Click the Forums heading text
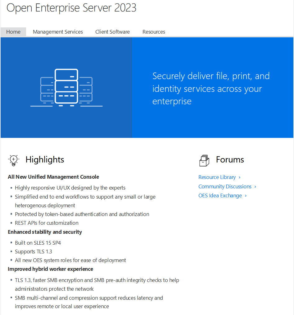The image size is (294, 315). point(230,160)
